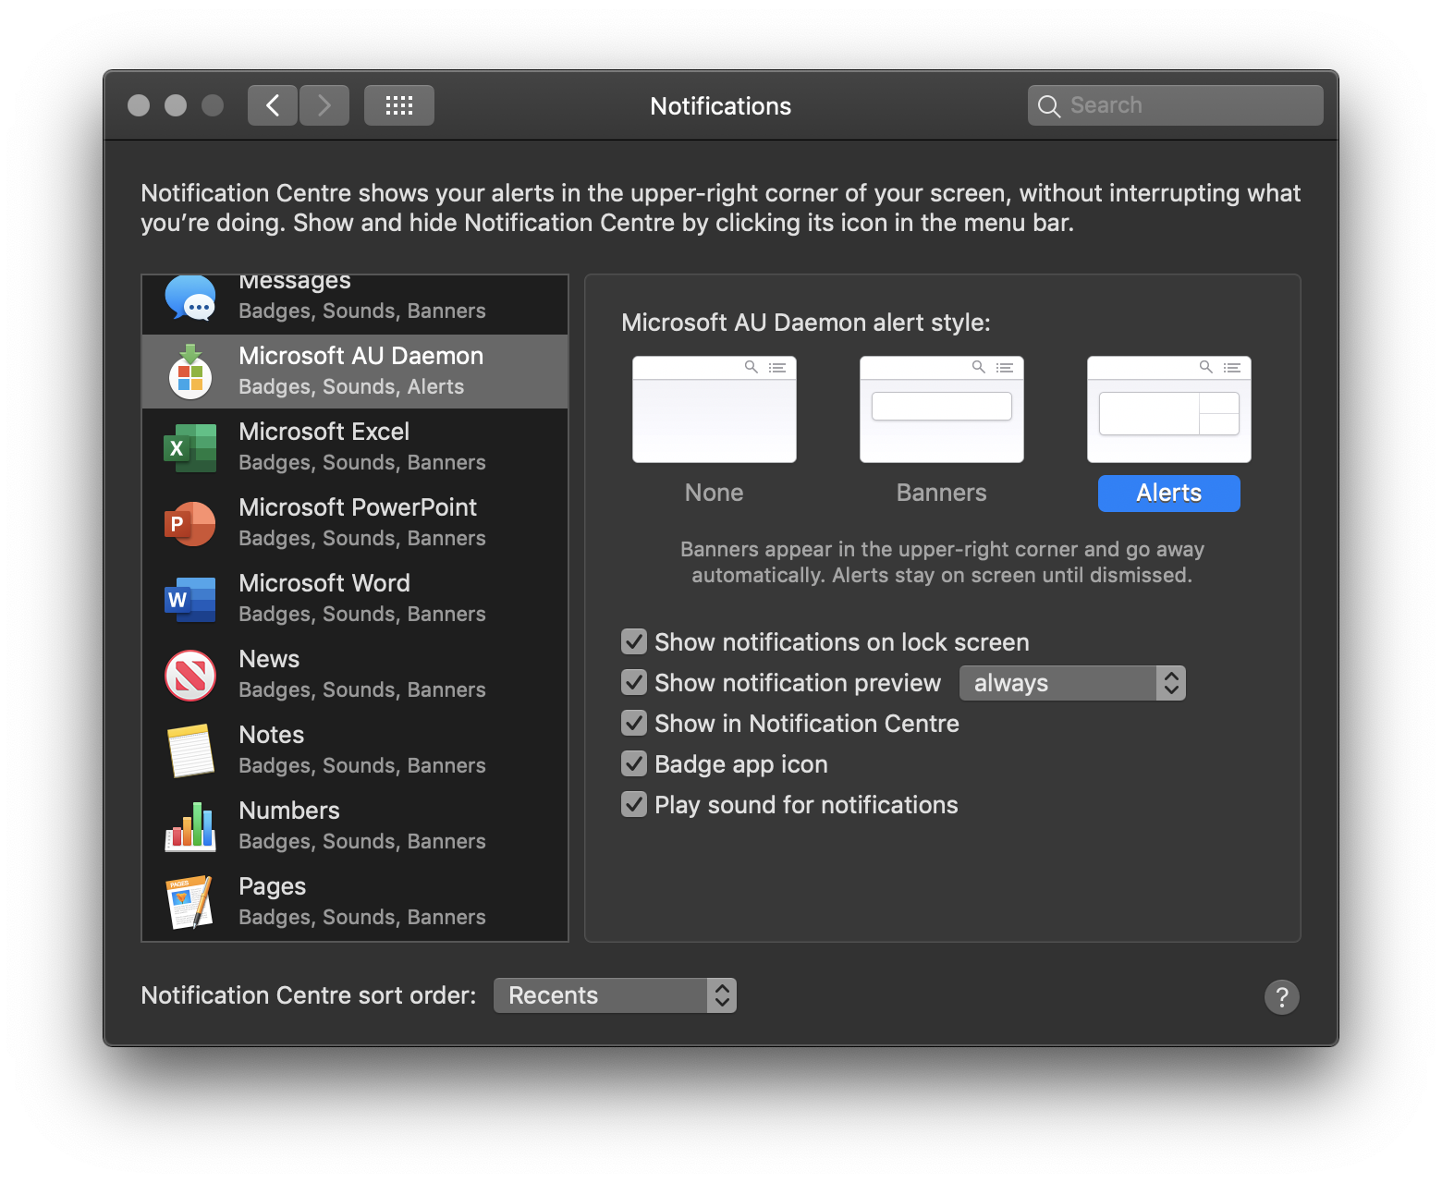The height and width of the screenshot is (1183, 1442).
Task: Select the Microsoft Excel icon
Action: [190, 447]
